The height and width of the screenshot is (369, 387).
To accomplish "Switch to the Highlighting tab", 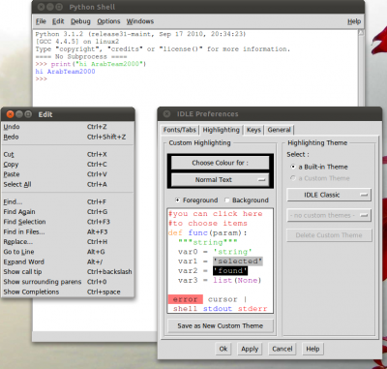I will [x=222, y=130].
